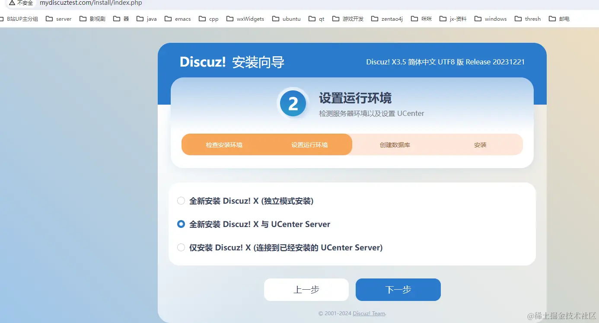Open the Discuz! Team footer link
Viewport: 599px width, 323px height.
(369, 313)
